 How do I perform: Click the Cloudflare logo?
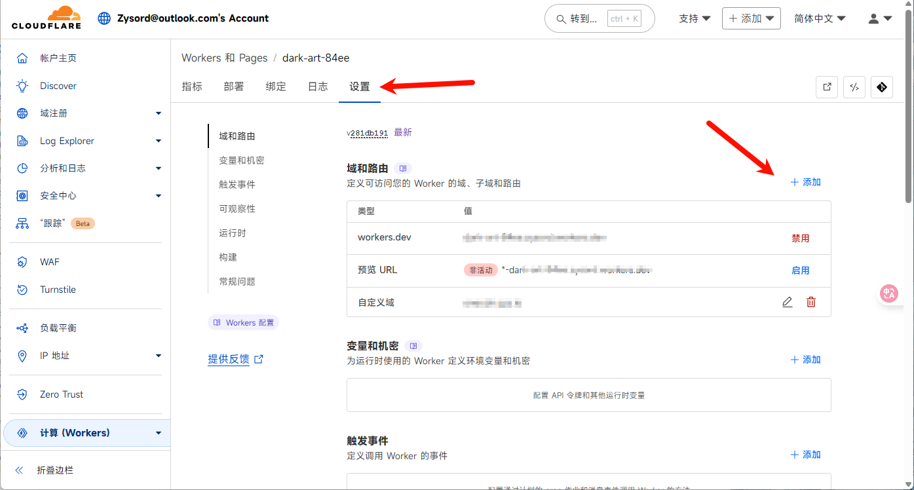click(47, 18)
